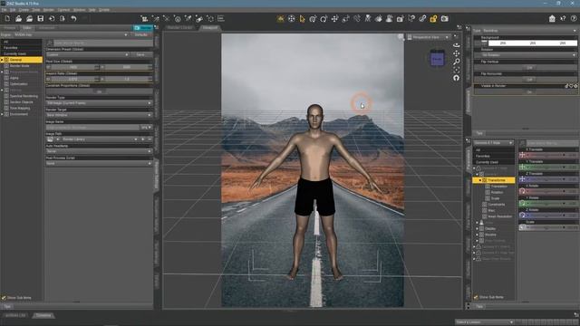Select the Rotation item under Transforms
Screen dimensions: 580x326
point(497,192)
